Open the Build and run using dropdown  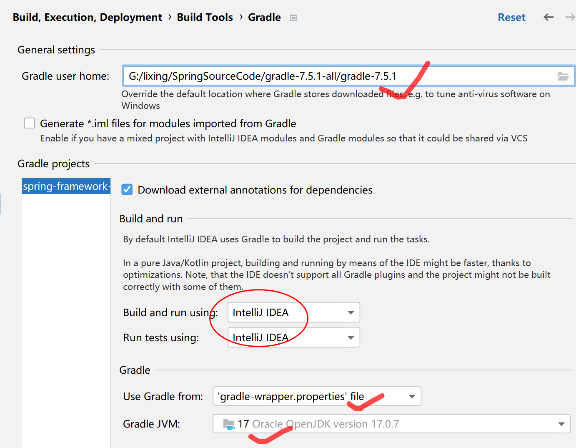(x=294, y=312)
